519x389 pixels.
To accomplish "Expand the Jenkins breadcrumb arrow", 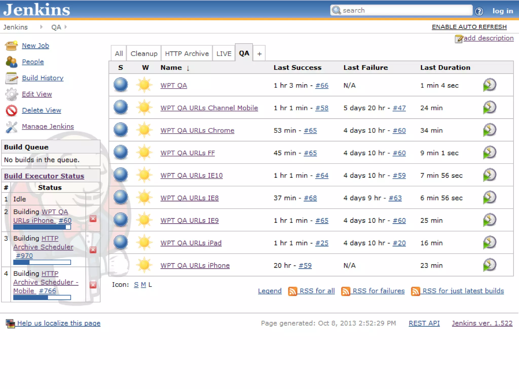I will tap(41, 27).
